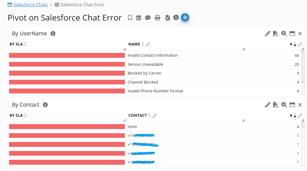The height and width of the screenshot is (171, 307).
Task: Close the By Contact panel
Action: coord(300,105)
